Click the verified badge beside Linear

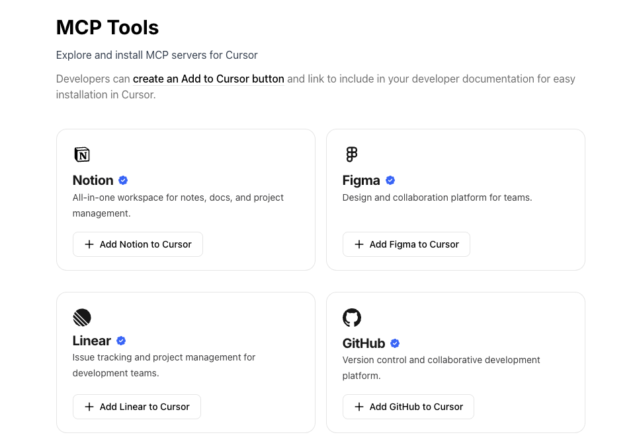click(x=121, y=341)
